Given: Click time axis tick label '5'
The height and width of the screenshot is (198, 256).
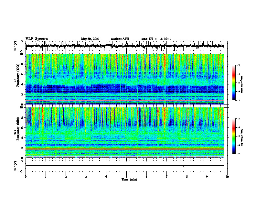Looking at the screenshot, I should pyautogui.click(x=126, y=177).
